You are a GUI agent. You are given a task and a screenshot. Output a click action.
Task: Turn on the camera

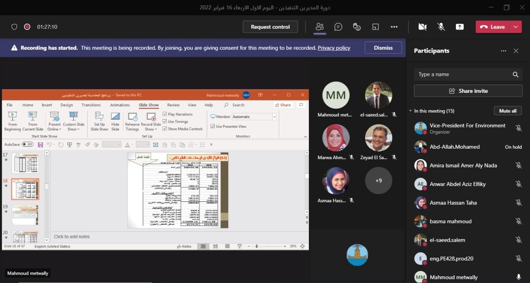pos(422,27)
